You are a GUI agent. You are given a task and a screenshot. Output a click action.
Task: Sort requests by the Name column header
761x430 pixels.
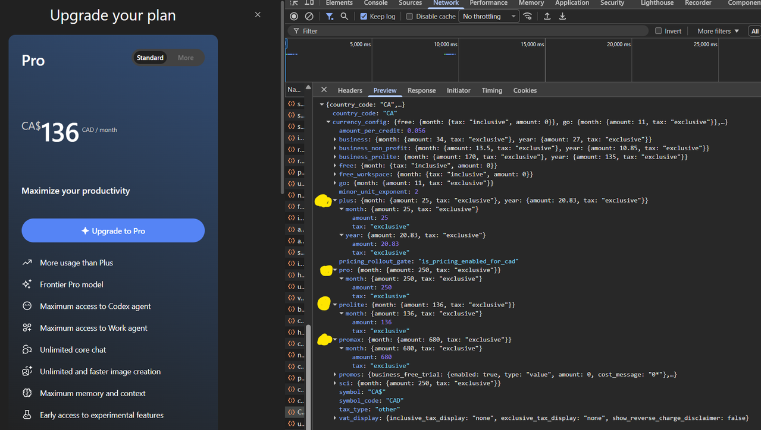295,90
